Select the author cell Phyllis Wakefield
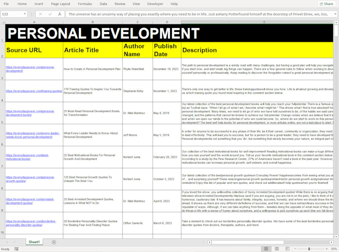 coord(137,69)
